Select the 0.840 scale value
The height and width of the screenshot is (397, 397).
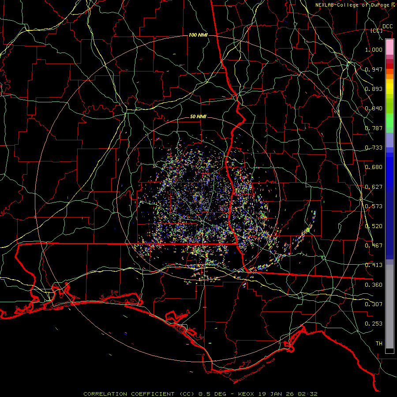(374, 109)
